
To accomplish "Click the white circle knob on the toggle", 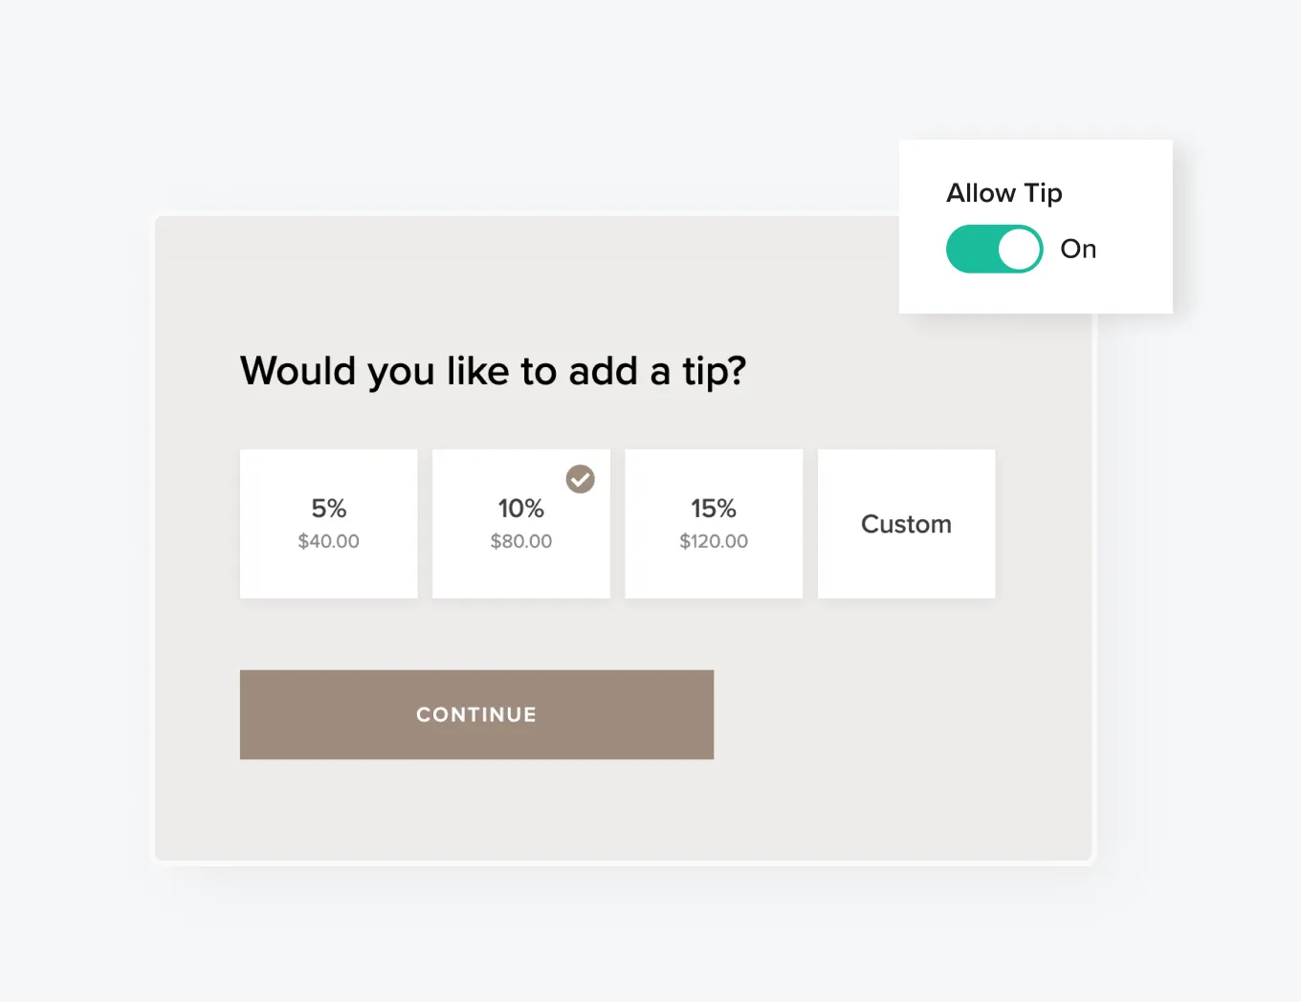I will [x=1018, y=249].
